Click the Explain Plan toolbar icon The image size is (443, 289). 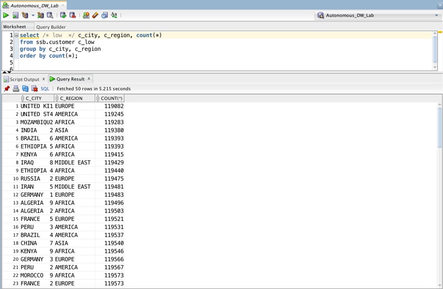[25, 15]
